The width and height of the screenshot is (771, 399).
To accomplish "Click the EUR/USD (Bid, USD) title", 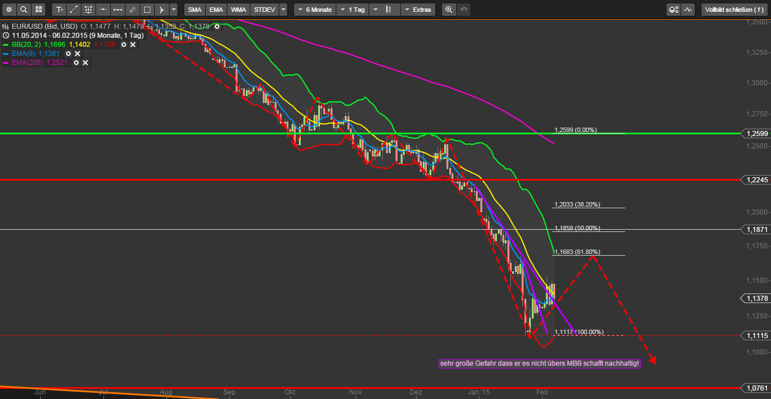I will pos(44,26).
